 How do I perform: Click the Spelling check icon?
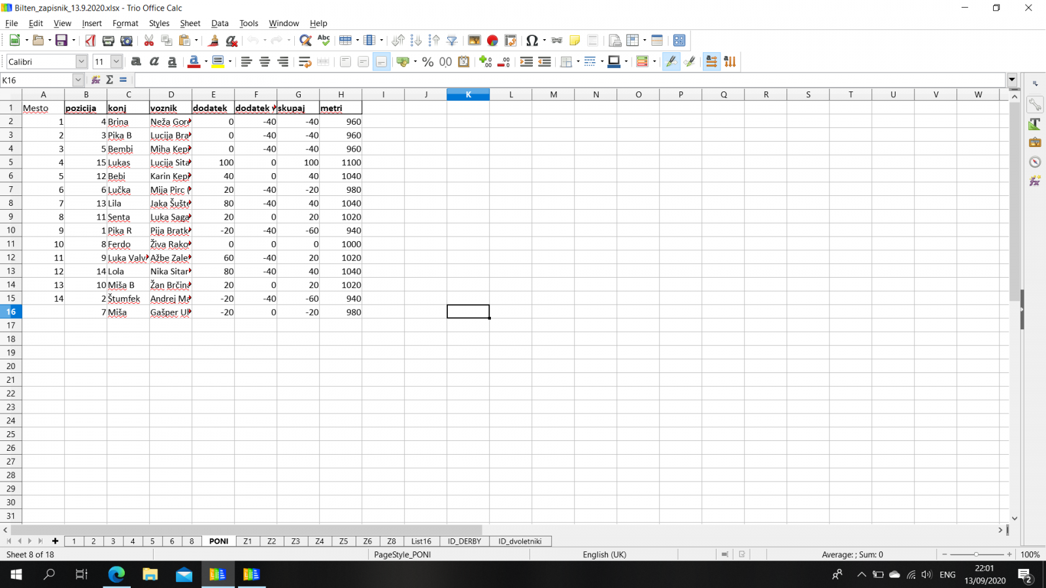[324, 41]
